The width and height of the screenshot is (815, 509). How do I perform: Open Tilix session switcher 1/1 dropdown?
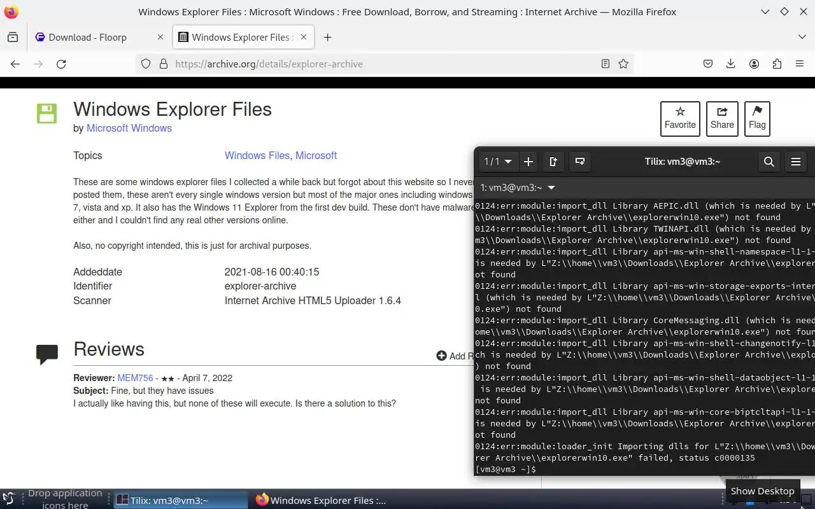click(x=499, y=162)
